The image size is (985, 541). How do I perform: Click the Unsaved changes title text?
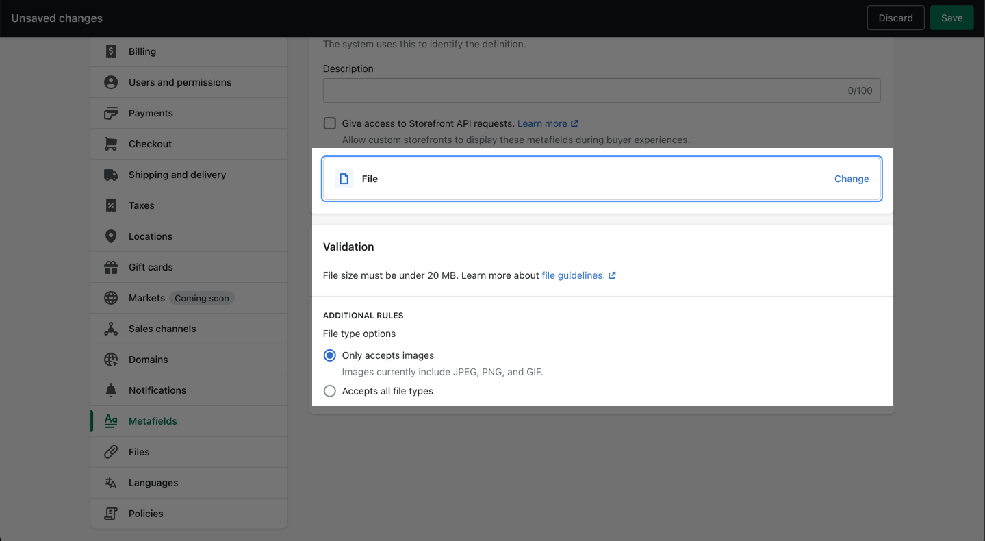pyautogui.click(x=57, y=18)
